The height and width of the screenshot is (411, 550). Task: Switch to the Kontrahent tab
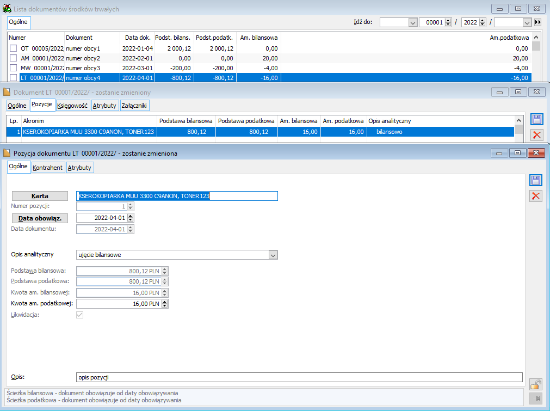coord(48,168)
